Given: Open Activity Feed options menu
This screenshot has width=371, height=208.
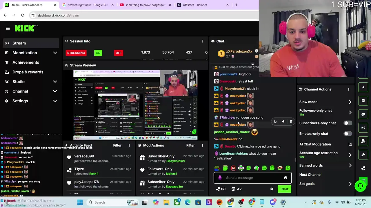Looking at the screenshot, I should point(129,145).
